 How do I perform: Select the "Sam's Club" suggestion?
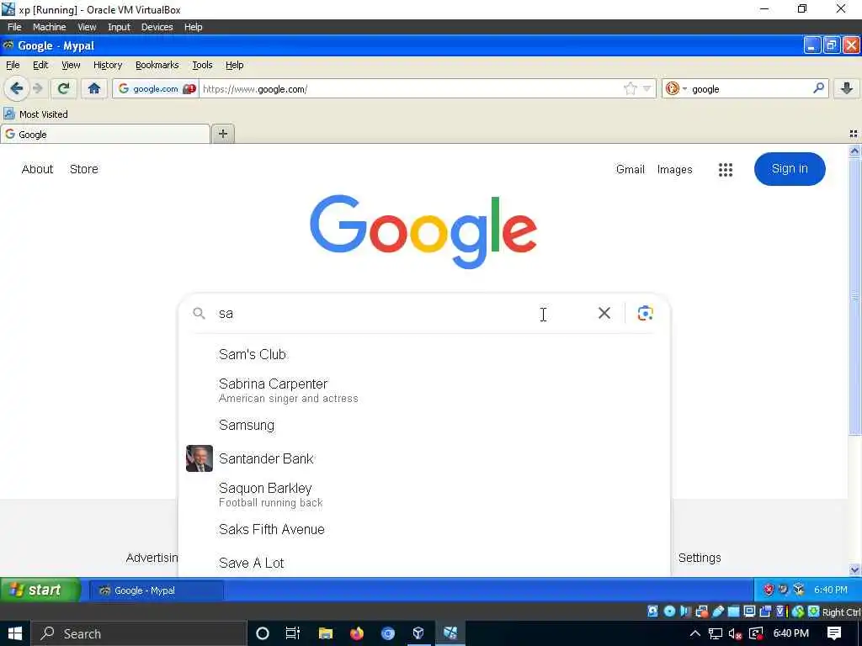click(x=253, y=354)
